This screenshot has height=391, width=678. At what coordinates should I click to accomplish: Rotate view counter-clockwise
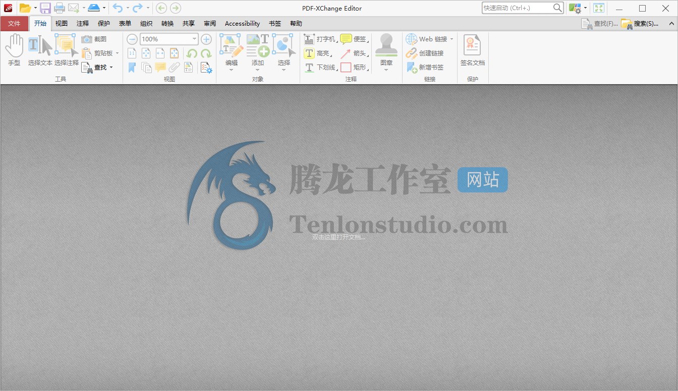(x=192, y=53)
